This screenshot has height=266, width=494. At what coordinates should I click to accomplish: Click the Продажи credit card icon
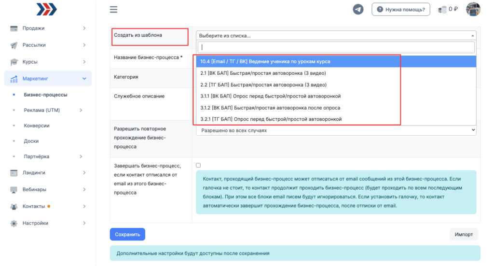14,28
